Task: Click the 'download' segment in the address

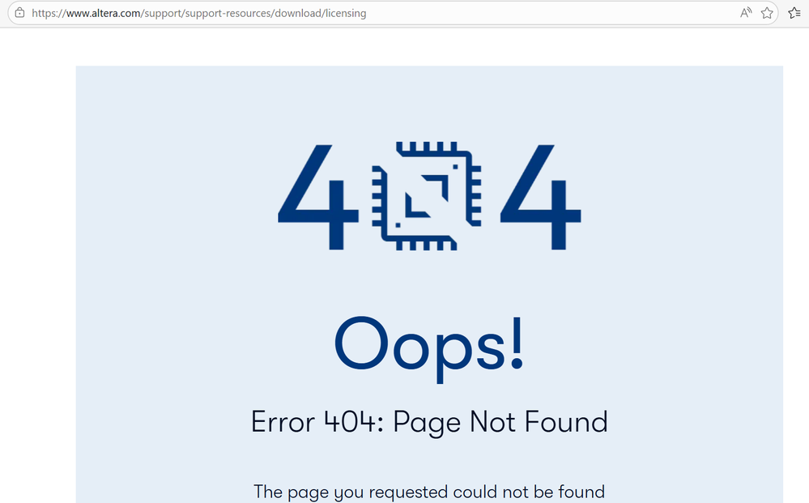Action: point(298,14)
